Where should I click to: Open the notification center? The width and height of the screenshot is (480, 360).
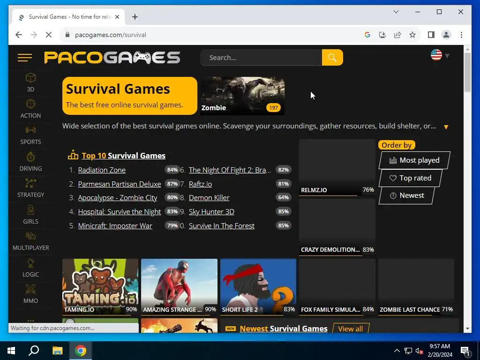(465, 351)
